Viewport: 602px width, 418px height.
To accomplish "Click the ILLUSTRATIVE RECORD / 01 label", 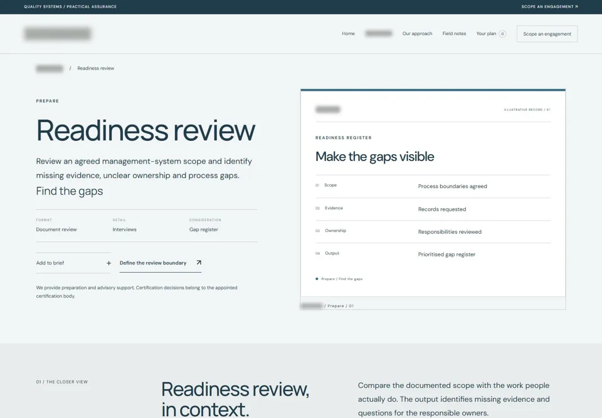I will click(x=527, y=110).
